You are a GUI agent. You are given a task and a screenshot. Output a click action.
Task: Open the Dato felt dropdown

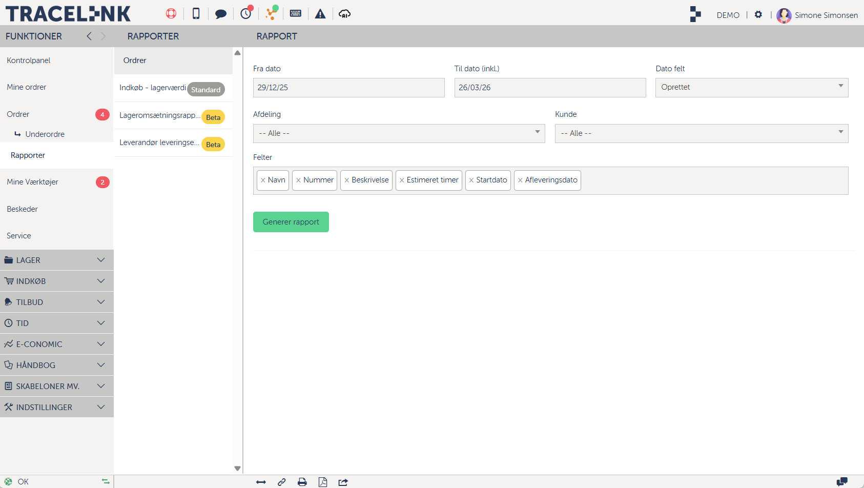coord(751,88)
